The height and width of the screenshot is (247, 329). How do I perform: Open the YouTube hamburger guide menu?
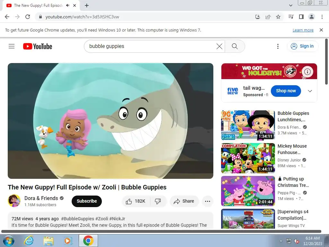pos(12,46)
